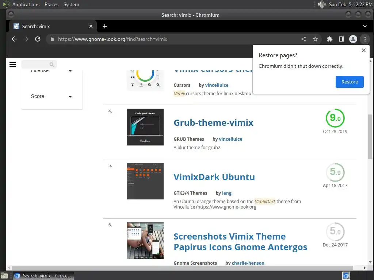Open the System menu
This screenshot has width=374, height=280.
pyautogui.click(x=71, y=4)
